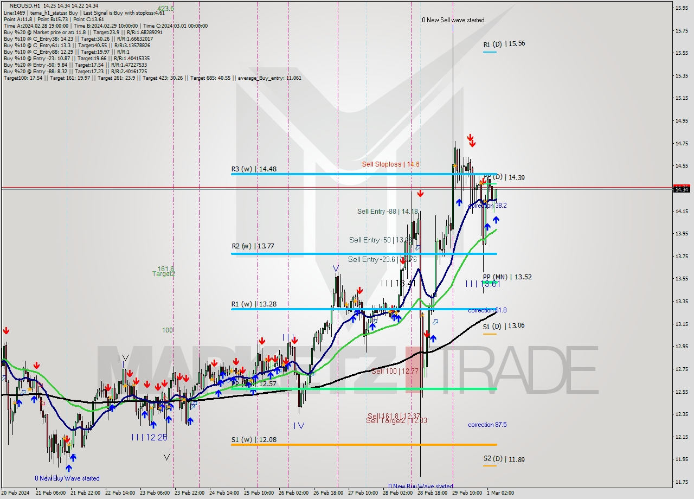694x499 pixels.
Task: Select the Sell 100 | 12.77 label
Action: point(395,371)
